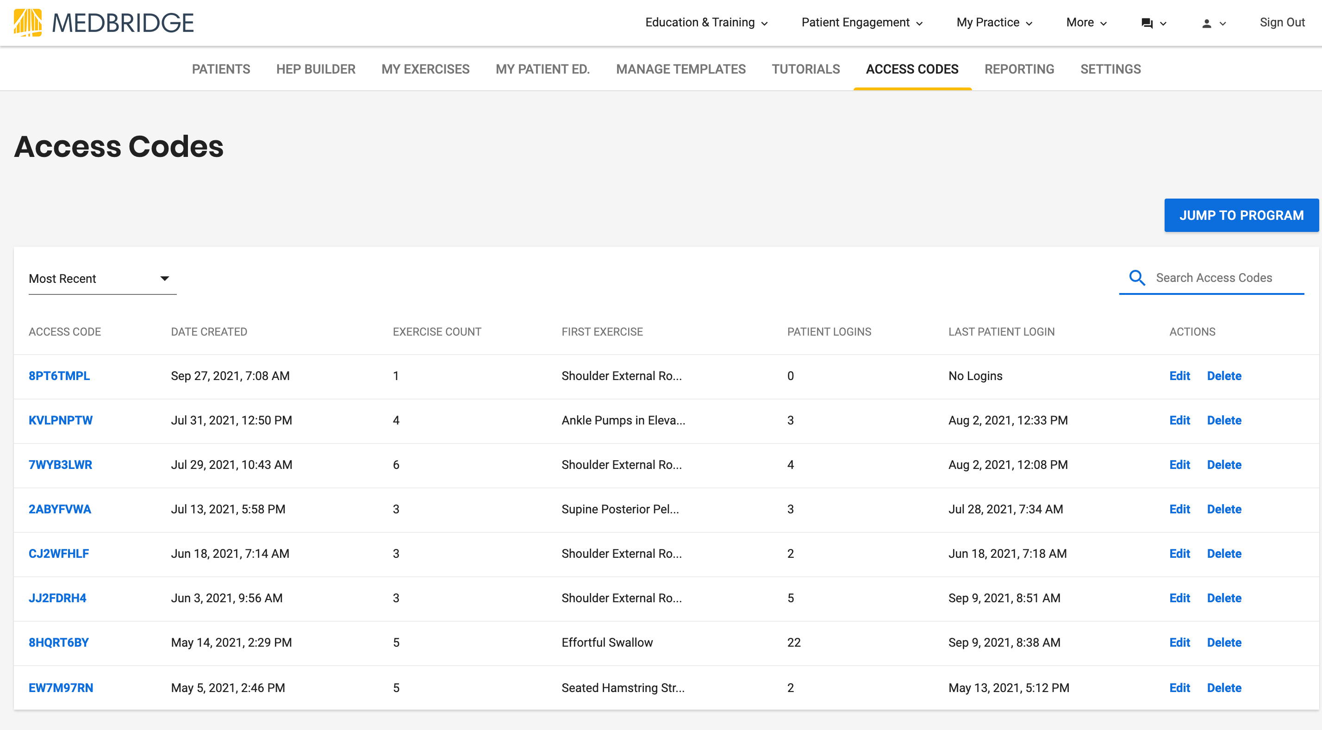This screenshot has height=730, width=1322.
Task: Edit the 8PT6TMPL access code
Action: click(x=1179, y=376)
